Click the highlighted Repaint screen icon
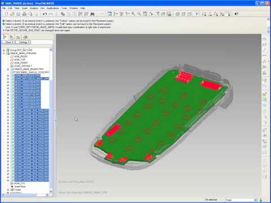This screenshot has height=203, width=271. coord(110,14)
